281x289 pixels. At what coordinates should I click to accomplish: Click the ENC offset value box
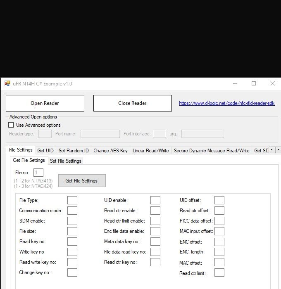point(219,242)
